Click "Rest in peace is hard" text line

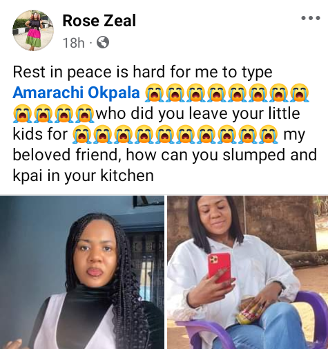point(142,73)
